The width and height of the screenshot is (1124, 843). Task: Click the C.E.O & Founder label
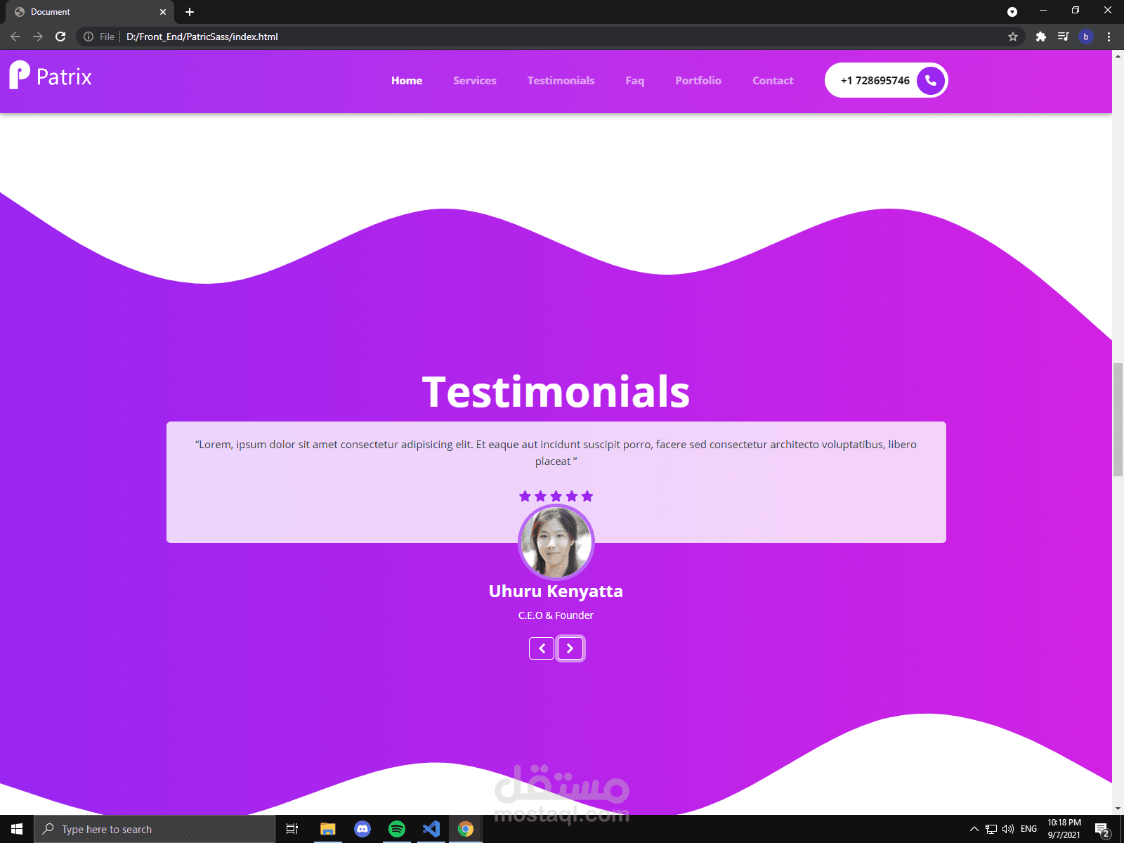coord(556,615)
